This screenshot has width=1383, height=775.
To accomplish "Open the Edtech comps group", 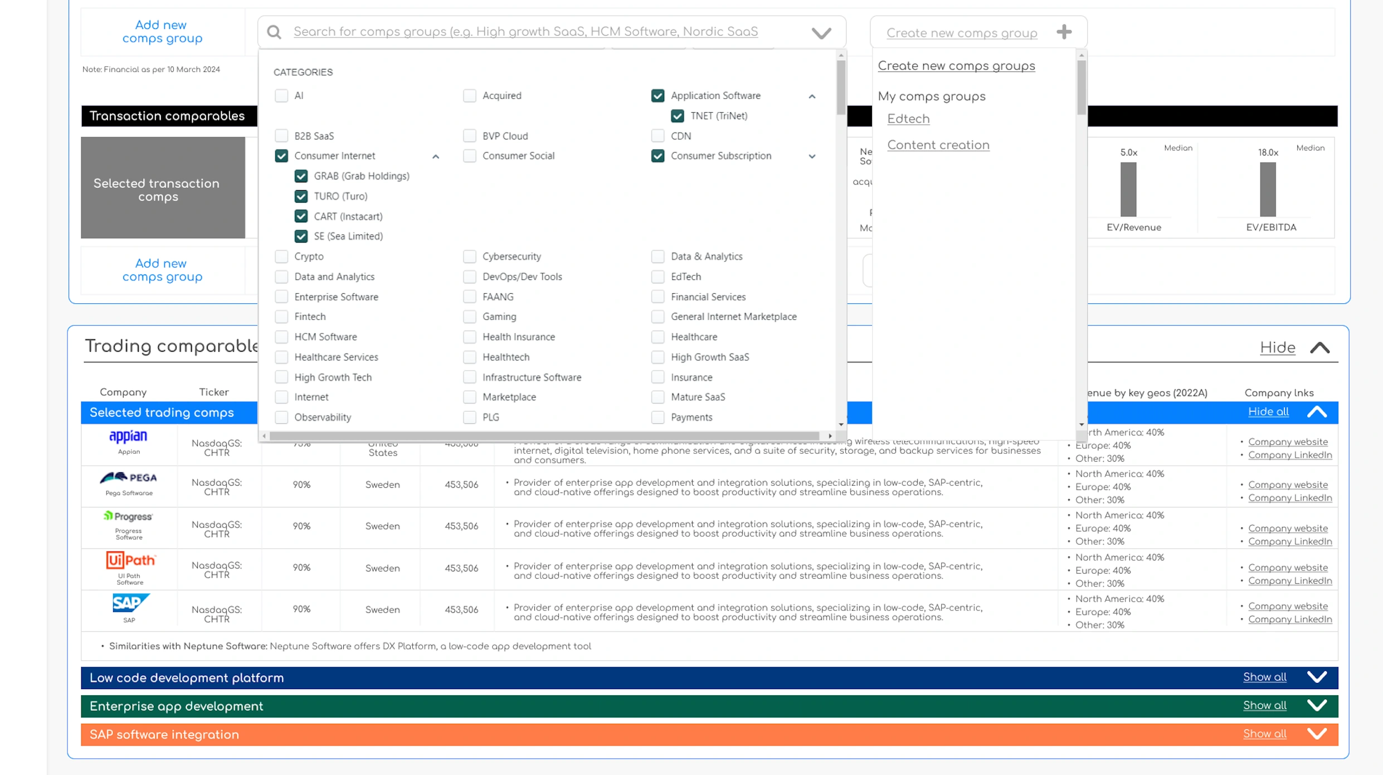I will tap(908, 119).
